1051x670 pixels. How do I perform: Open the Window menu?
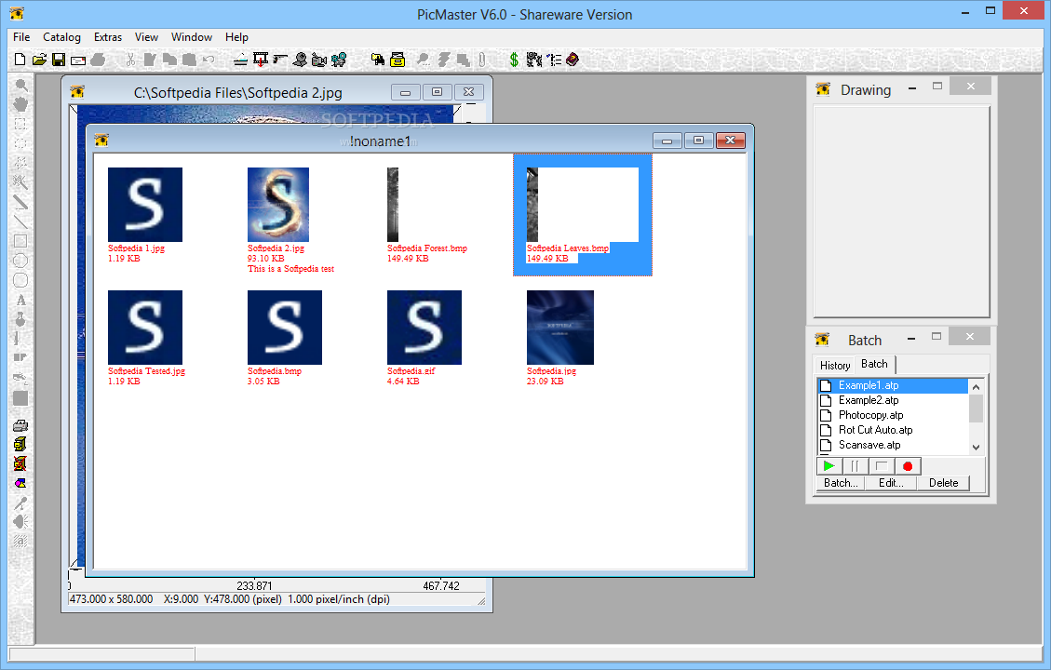tap(192, 37)
